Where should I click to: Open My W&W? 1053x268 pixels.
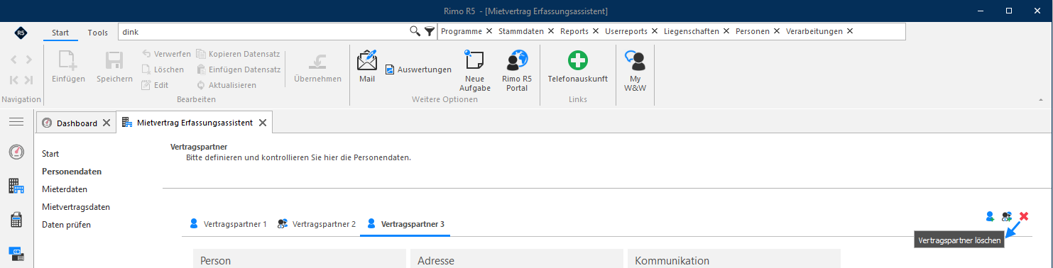pos(635,71)
